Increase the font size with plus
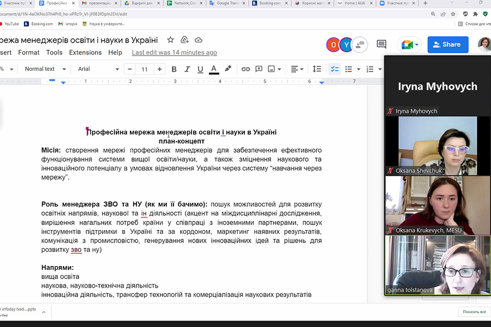The image size is (491, 327). [x=159, y=69]
